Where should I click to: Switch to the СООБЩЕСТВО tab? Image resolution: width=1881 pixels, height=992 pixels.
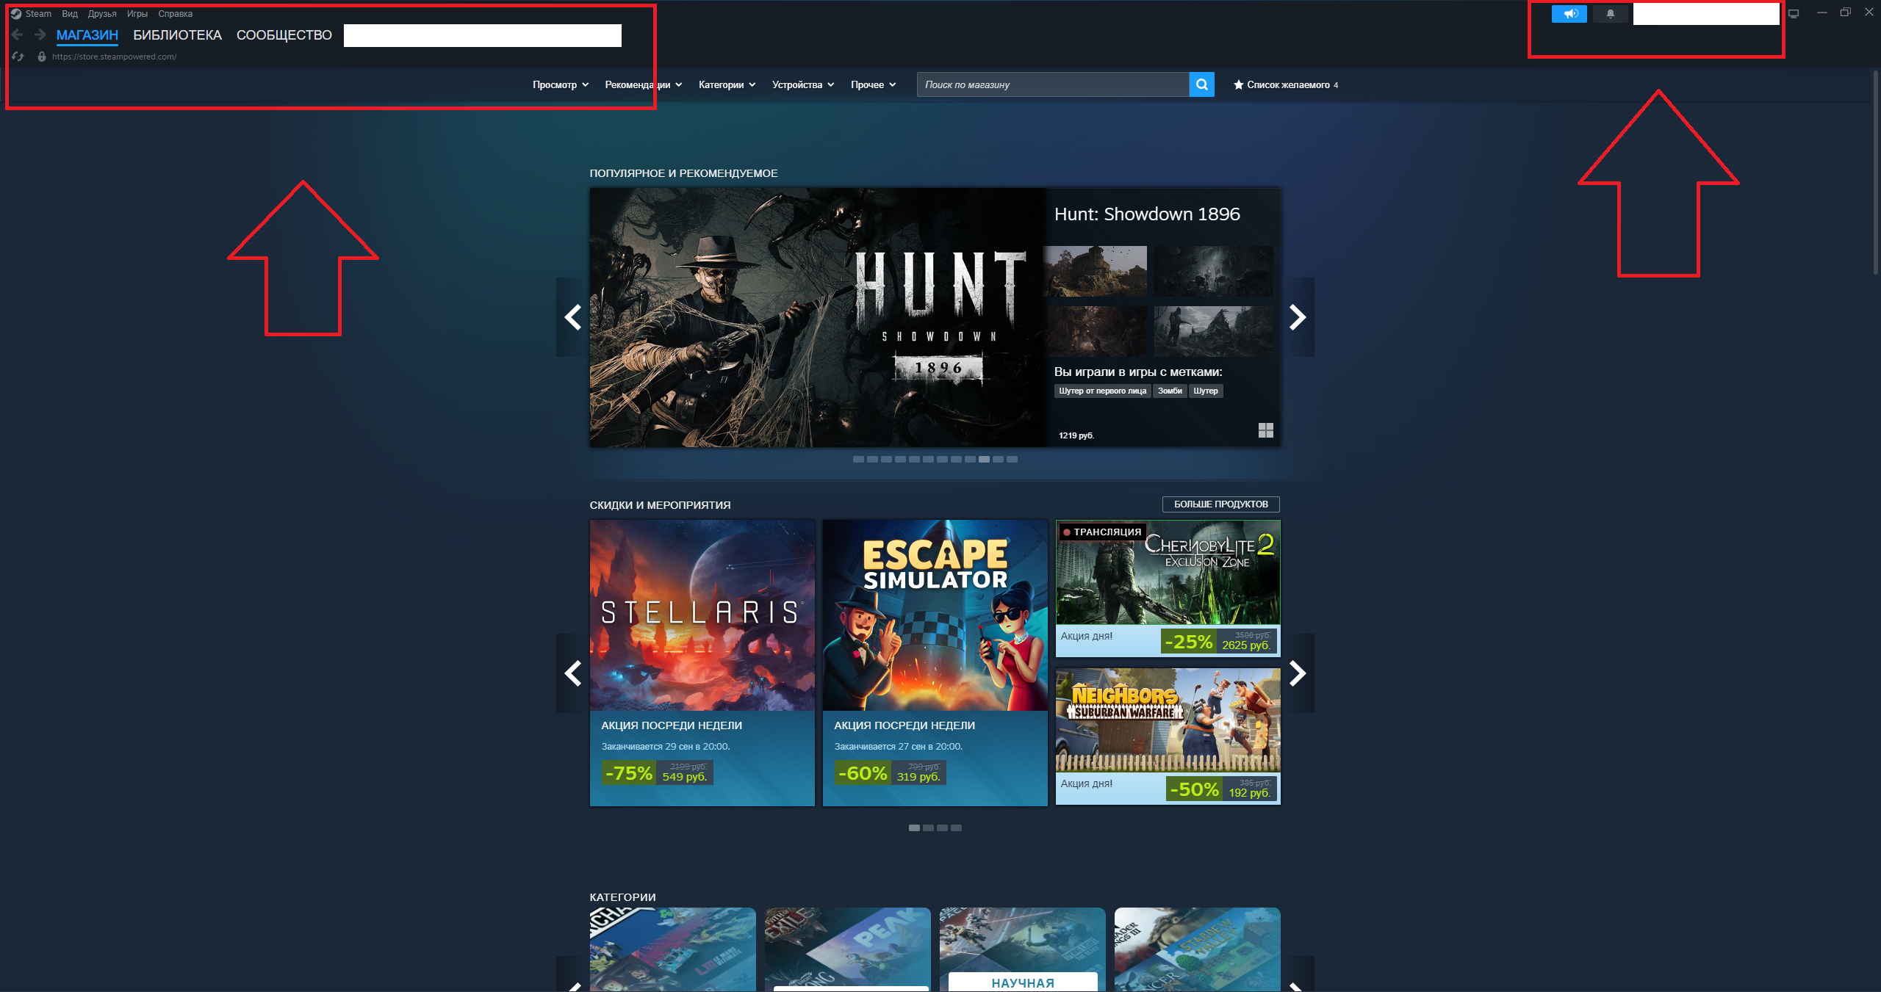tap(284, 35)
